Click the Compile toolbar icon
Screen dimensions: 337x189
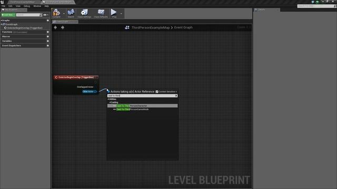(x=56, y=13)
